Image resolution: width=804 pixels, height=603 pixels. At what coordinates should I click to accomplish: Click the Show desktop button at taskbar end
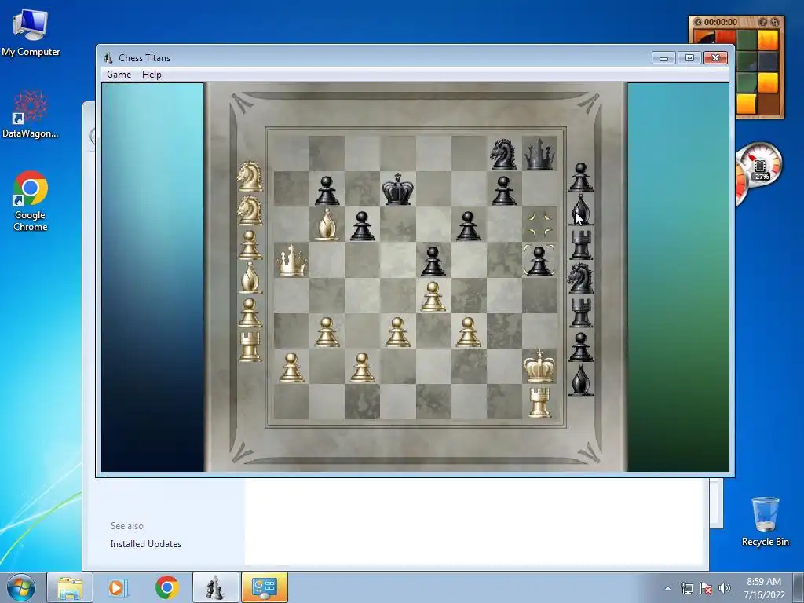coord(798,587)
